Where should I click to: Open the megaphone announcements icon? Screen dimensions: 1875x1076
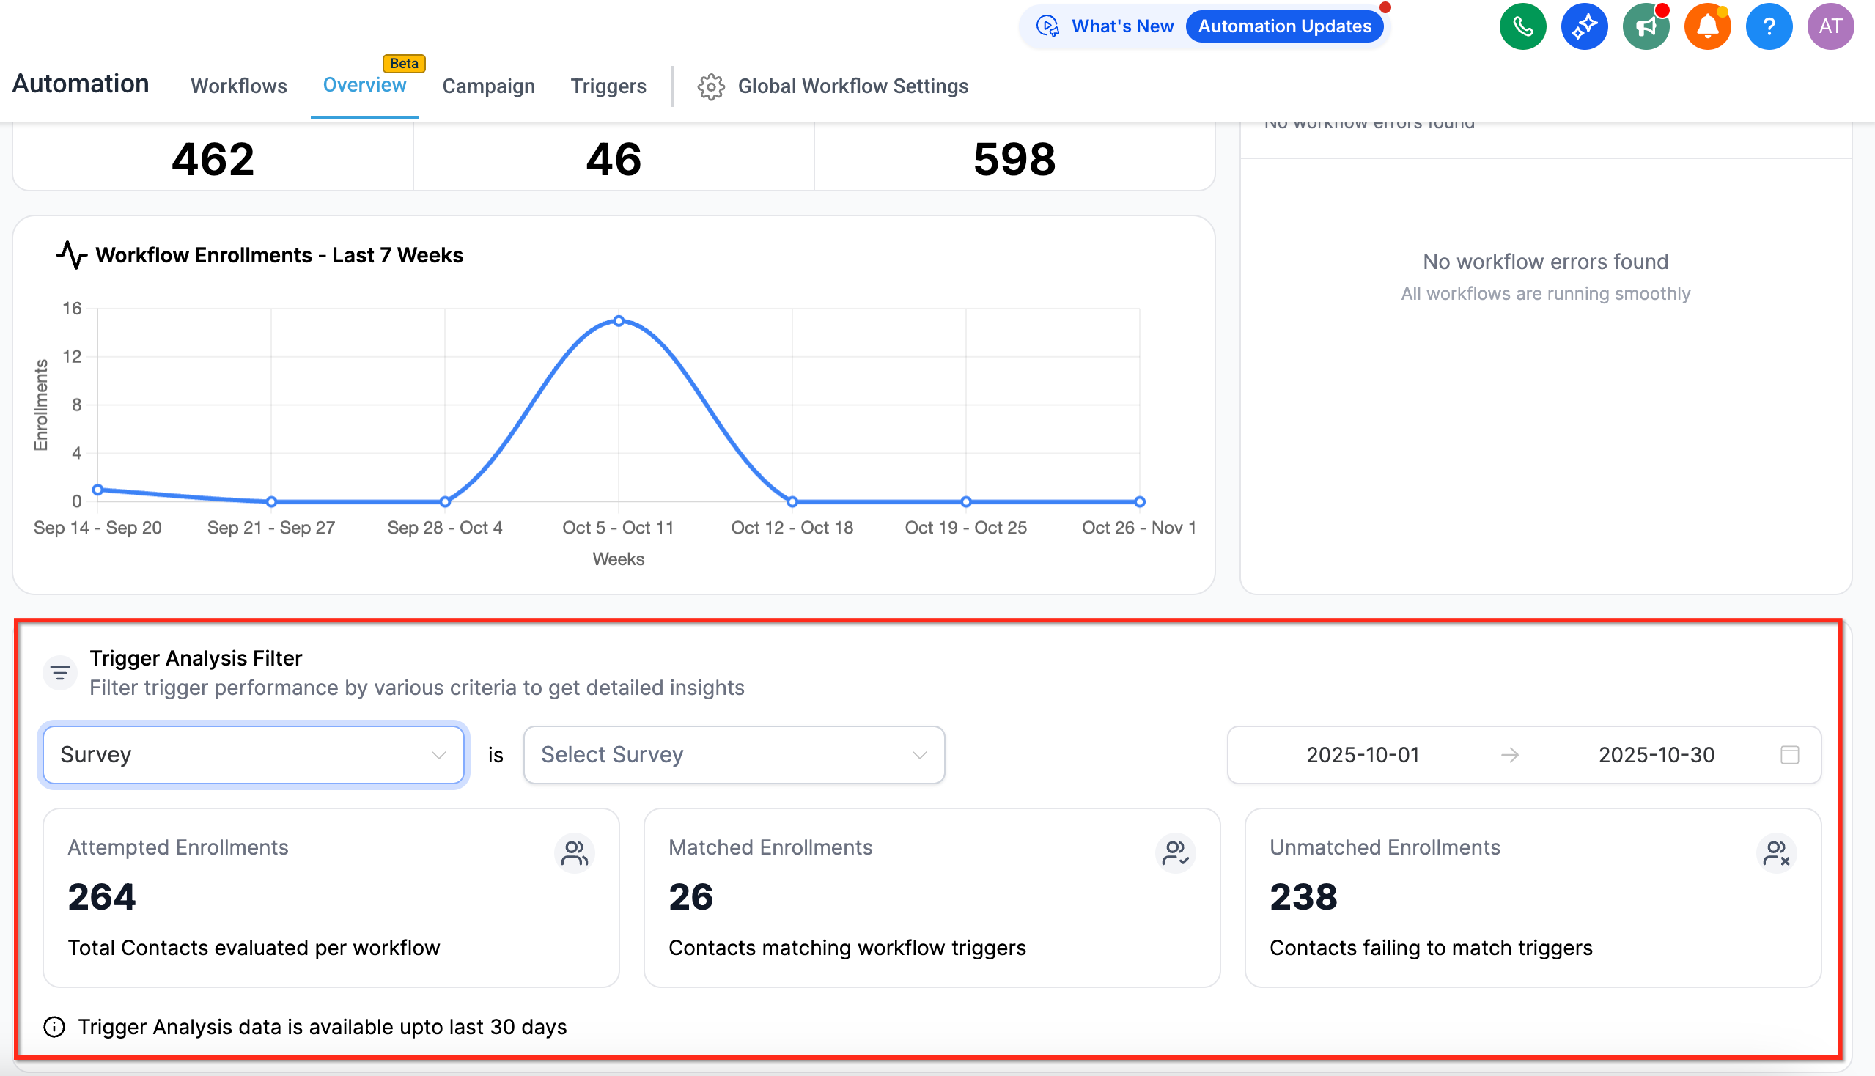pos(1645,26)
